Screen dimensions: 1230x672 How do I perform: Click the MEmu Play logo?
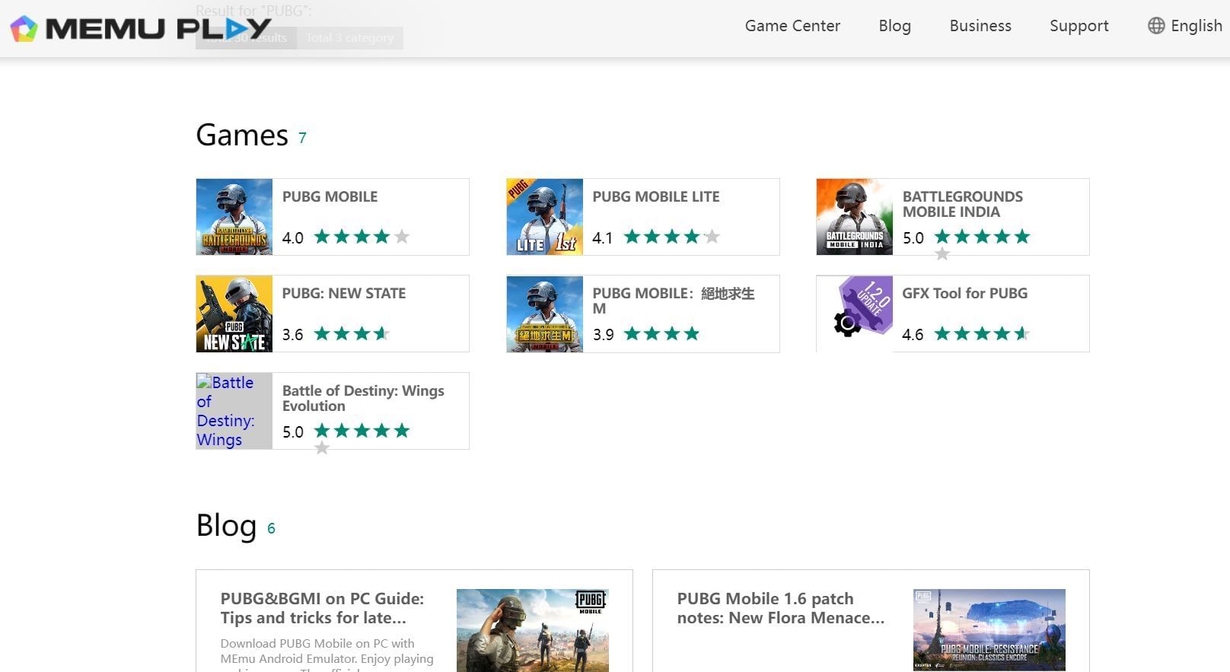(140, 28)
